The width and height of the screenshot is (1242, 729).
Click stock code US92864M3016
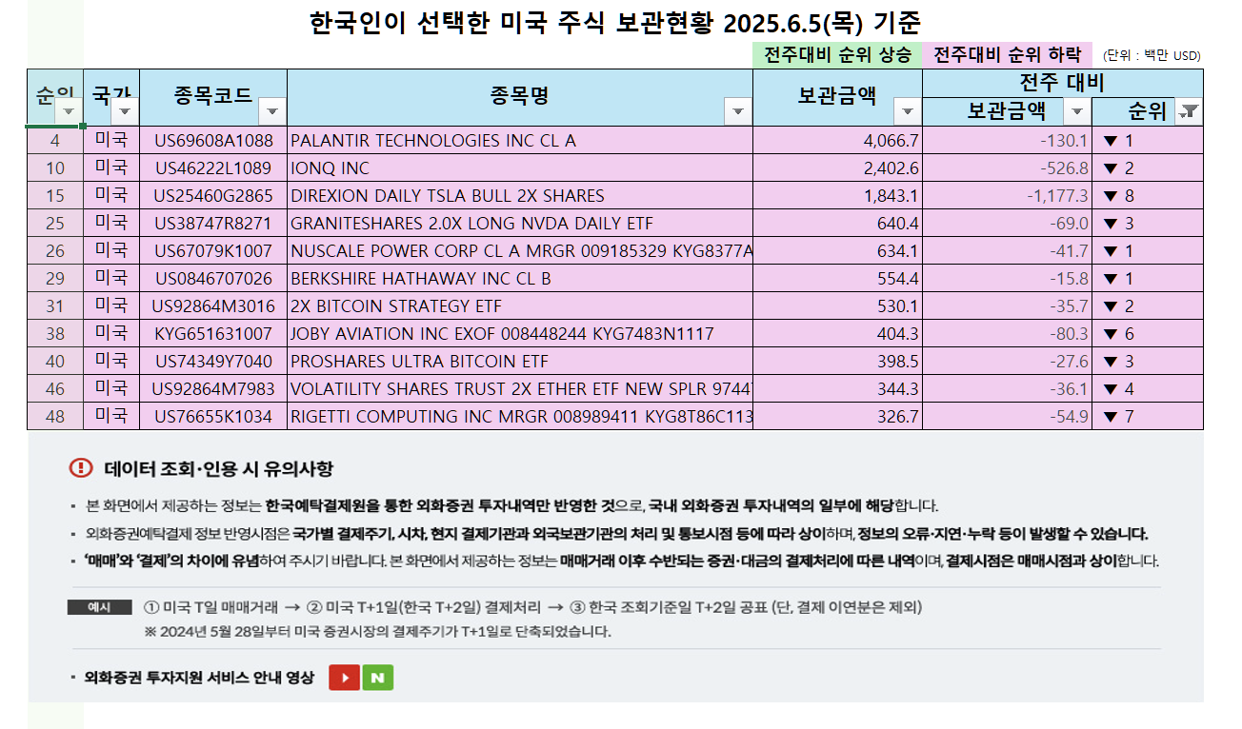(213, 306)
